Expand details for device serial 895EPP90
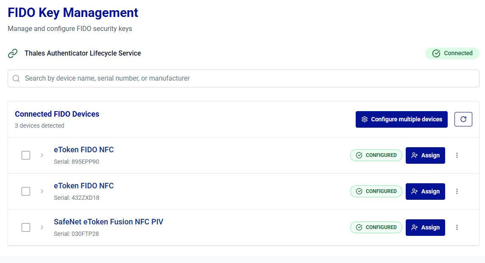The image size is (485, 263). [x=42, y=155]
